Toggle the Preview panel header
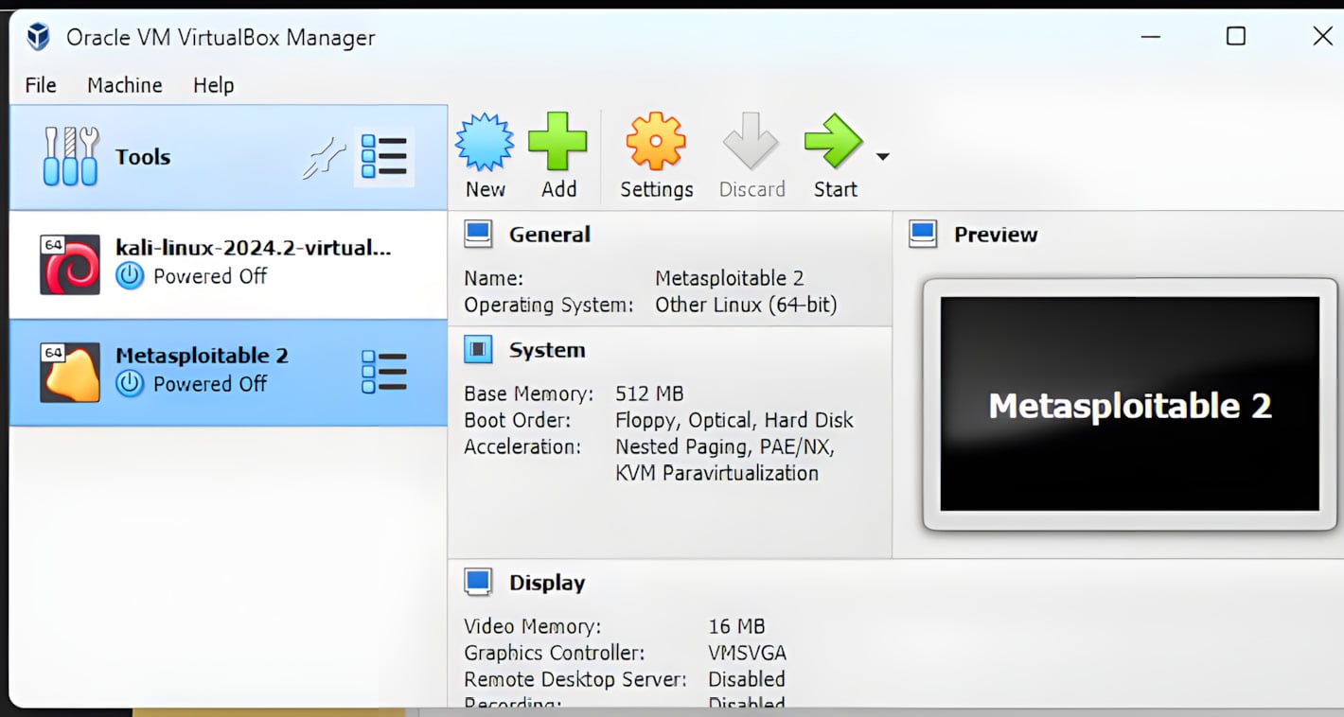Screen dimensions: 1344x717 pos(995,235)
